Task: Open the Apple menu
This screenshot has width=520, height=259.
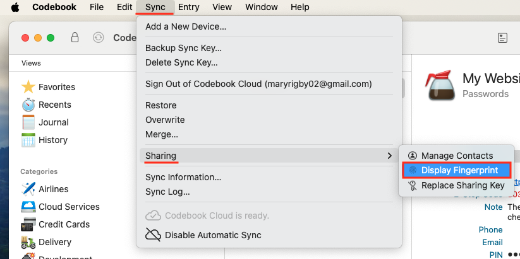Action: 15,7
